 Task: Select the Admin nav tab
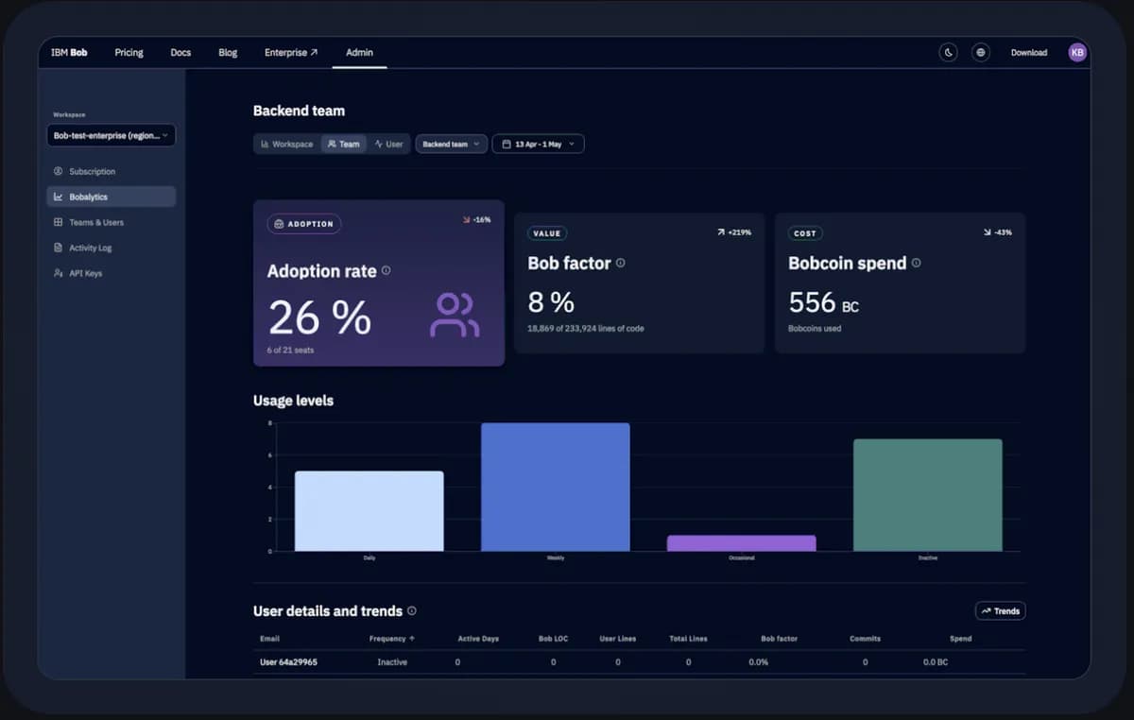point(359,53)
